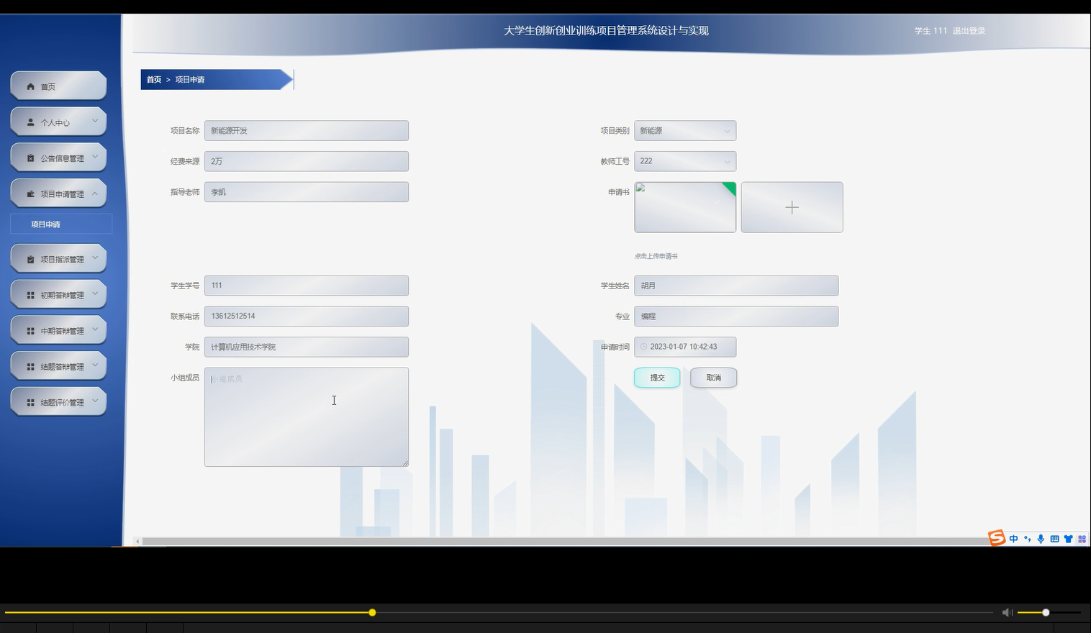Click the 初期答辩管理 grid icon
1091x633 pixels.
point(30,293)
